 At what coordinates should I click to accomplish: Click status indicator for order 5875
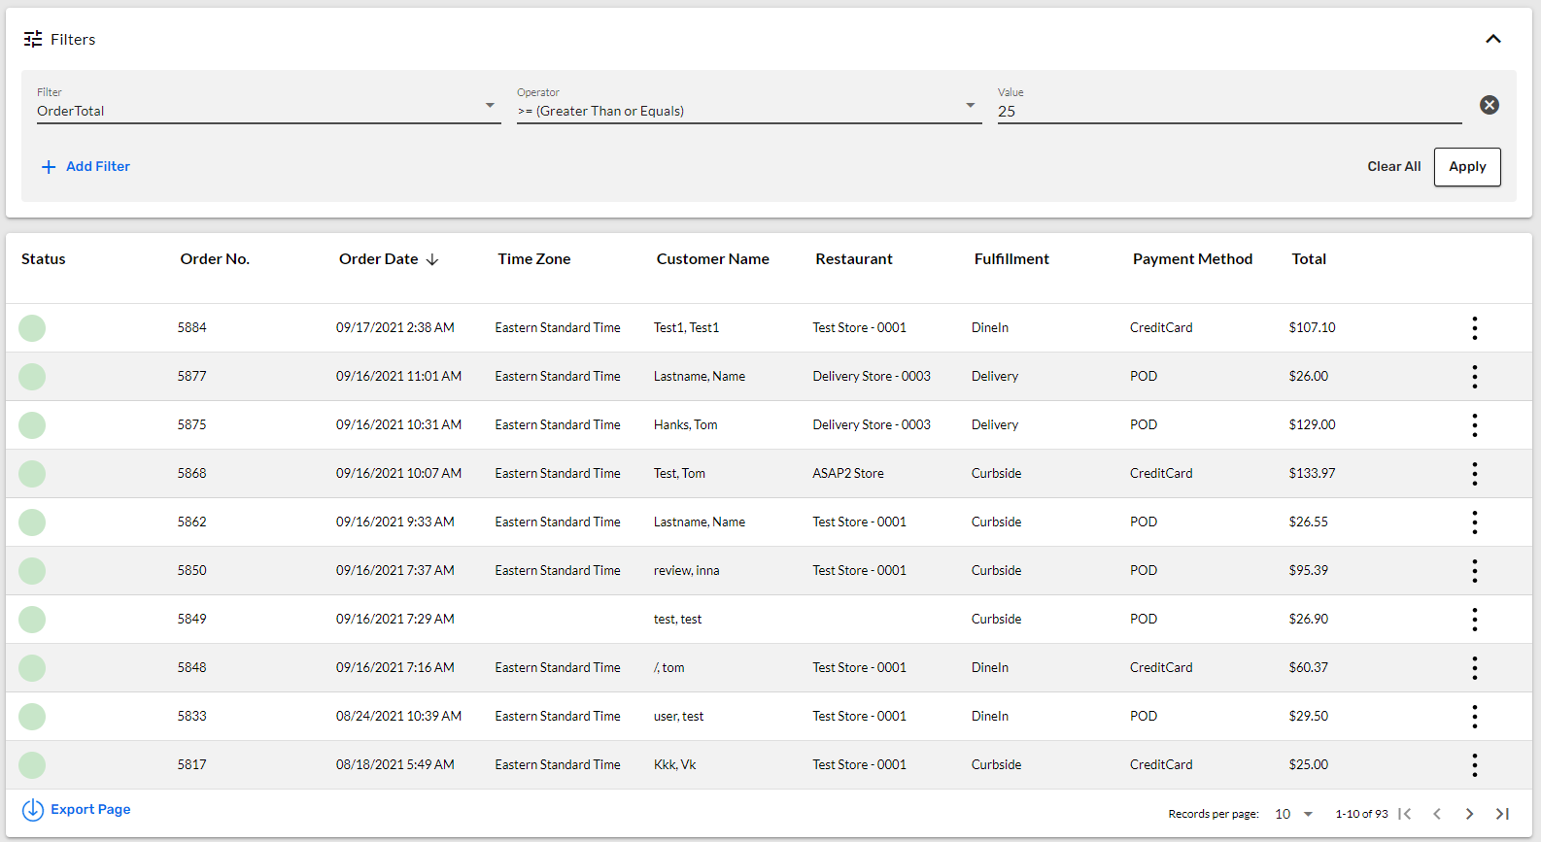point(32,425)
